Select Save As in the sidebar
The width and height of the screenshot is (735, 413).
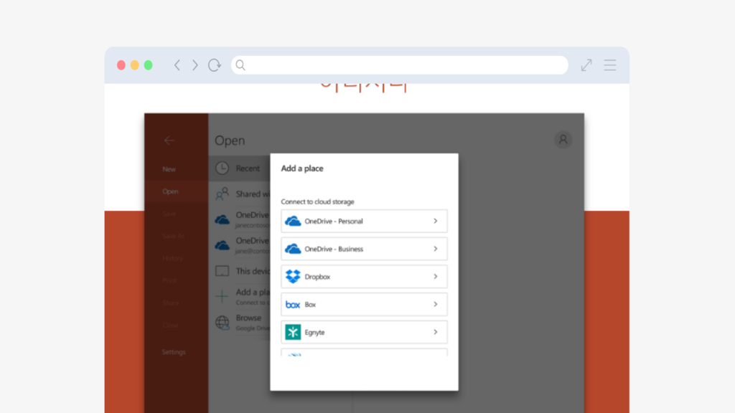(174, 236)
